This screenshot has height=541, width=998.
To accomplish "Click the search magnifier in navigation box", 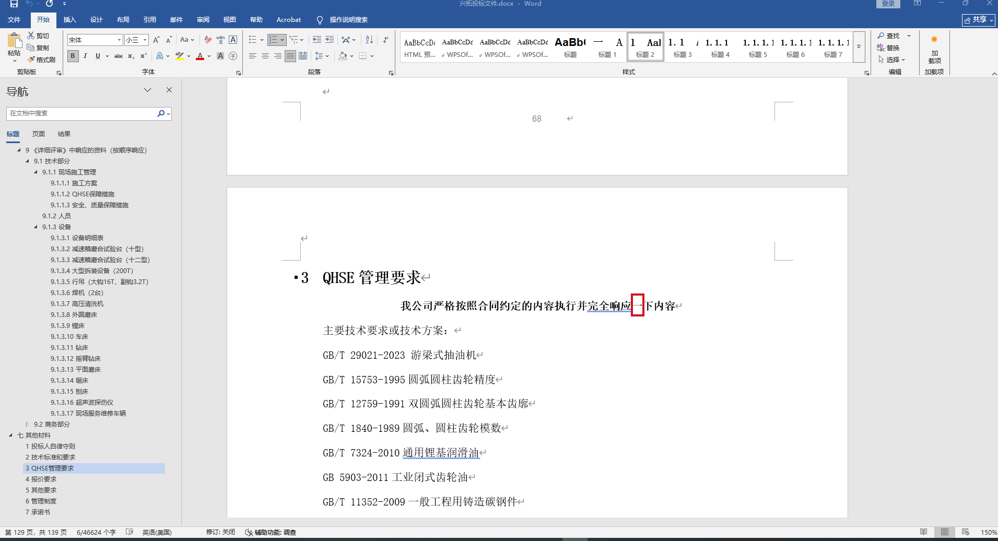I will click(x=161, y=113).
